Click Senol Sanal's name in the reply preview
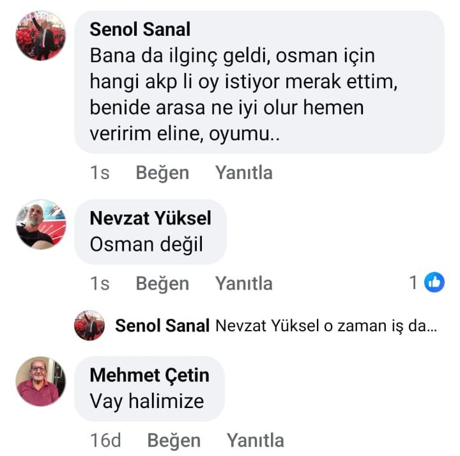This screenshot has height=456, width=460. (162, 326)
